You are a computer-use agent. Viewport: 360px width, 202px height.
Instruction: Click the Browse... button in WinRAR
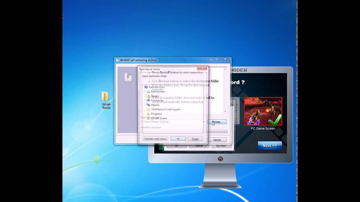[217, 122]
